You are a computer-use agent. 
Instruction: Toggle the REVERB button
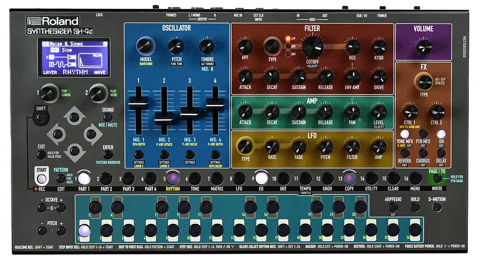(405, 153)
